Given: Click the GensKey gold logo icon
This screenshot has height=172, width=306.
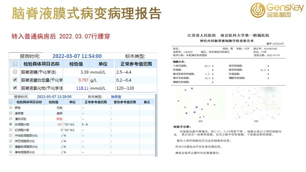Looking at the screenshot, I should (x=258, y=10).
